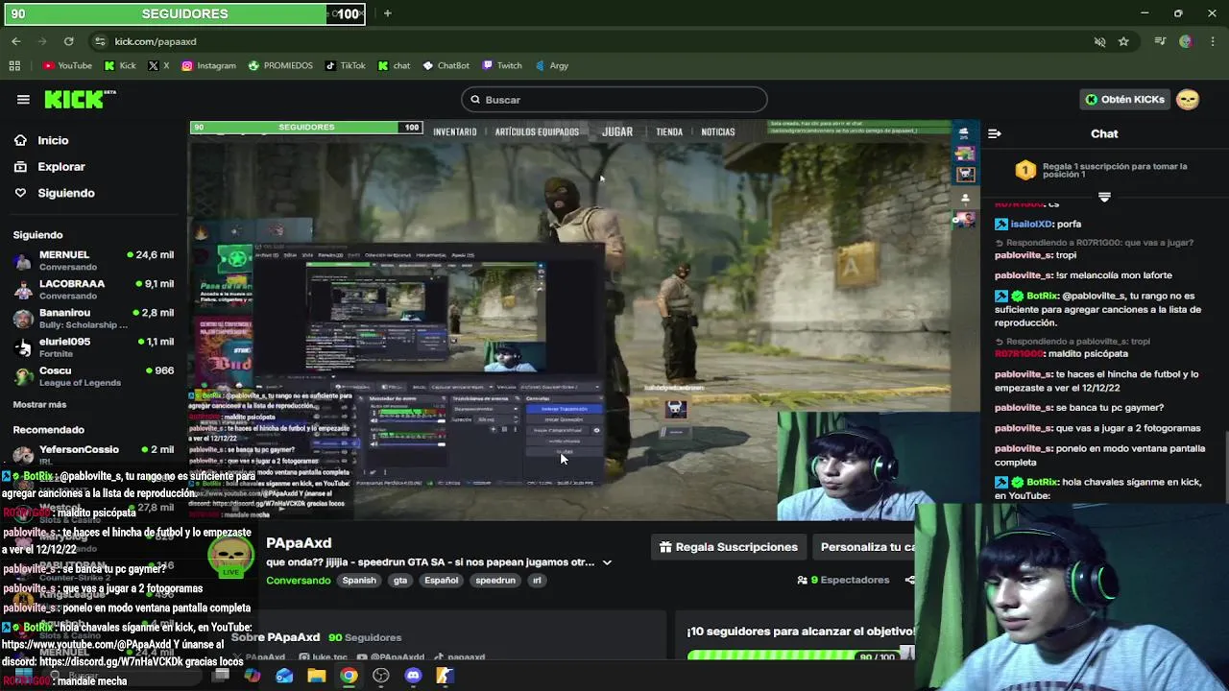Expand list with Mostrar más

[39, 405]
